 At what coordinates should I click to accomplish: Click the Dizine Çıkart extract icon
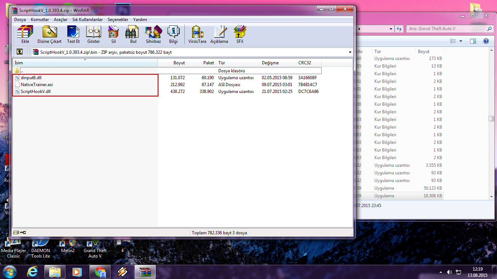(49, 35)
